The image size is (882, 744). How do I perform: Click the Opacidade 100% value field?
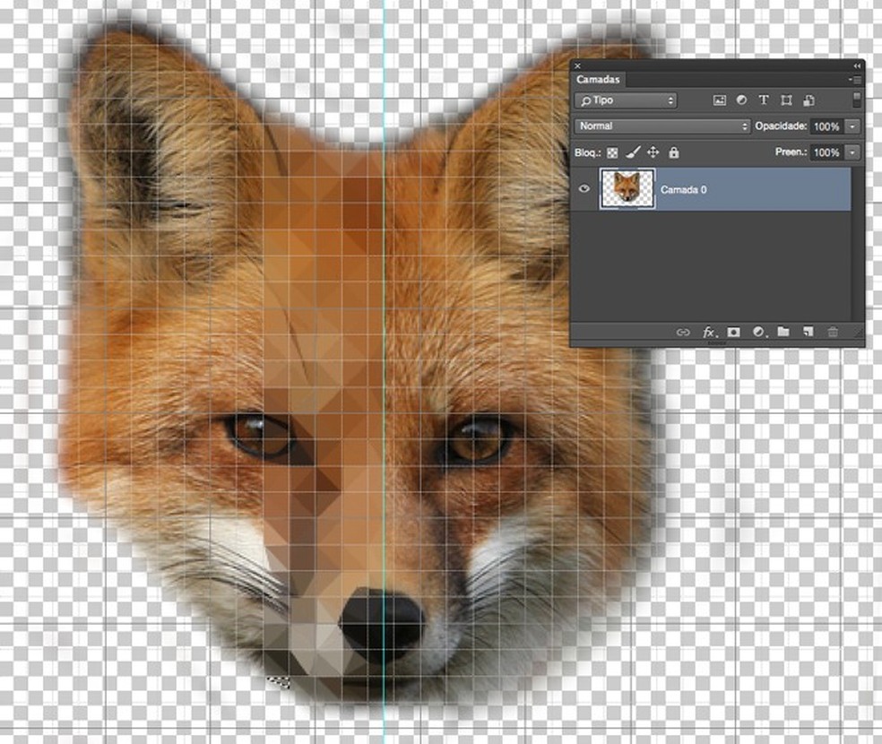click(x=826, y=126)
